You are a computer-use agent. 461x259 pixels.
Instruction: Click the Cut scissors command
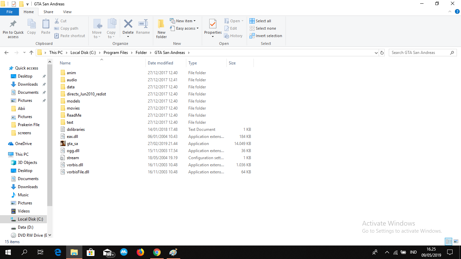click(61, 21)
